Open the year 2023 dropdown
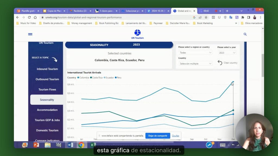The image size is (278, 156). (227, 52)
